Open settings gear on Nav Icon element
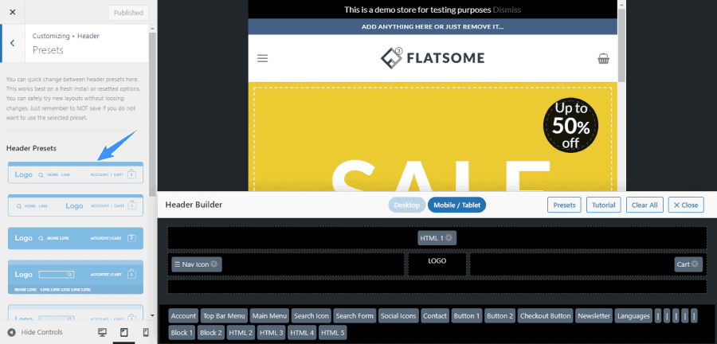 pos(214,264)
